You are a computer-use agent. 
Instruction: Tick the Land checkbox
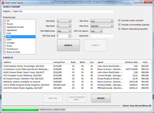(5, 40)
